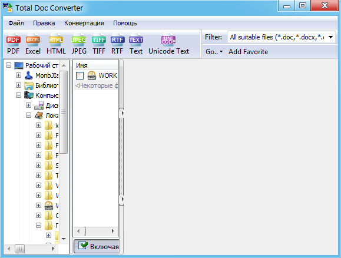Expand the folder starting with S

click(38, 165)
